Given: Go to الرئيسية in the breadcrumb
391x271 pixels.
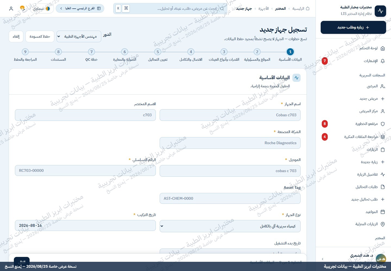Looking at the screenshot, I should click(298, 9).
